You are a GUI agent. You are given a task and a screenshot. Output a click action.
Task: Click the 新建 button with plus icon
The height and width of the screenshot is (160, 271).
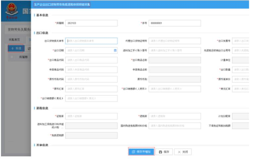[x=16, y=48]
